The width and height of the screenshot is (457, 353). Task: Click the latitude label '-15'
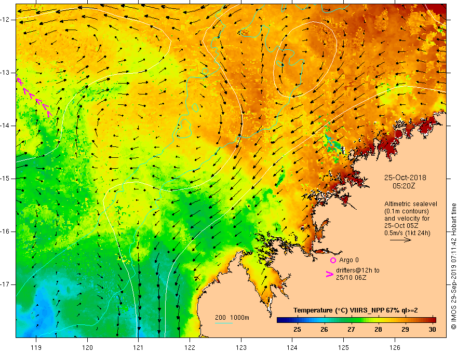6,179
